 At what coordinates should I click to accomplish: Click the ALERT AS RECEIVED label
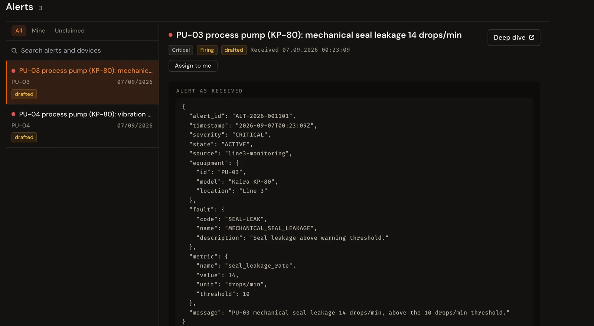(209, 91)
